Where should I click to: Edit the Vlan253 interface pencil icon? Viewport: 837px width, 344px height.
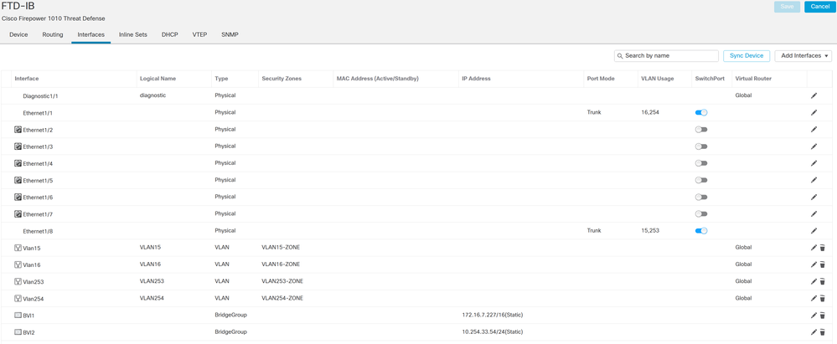(814, 281)
